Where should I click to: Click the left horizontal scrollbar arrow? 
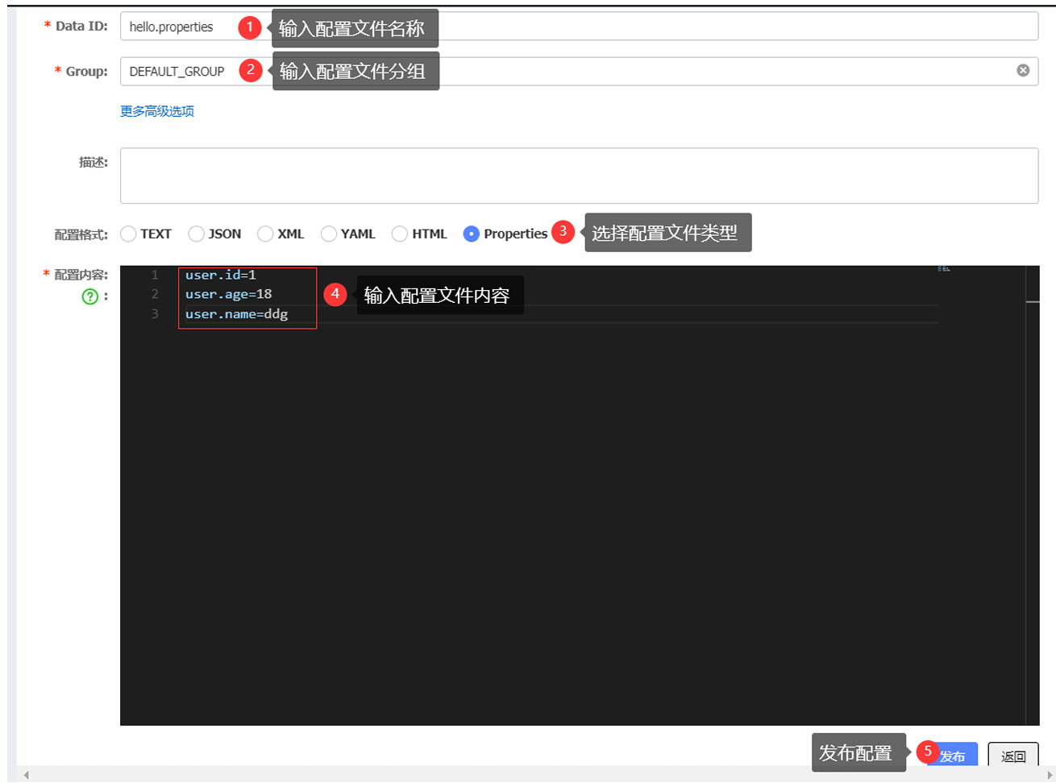point(26,775)
